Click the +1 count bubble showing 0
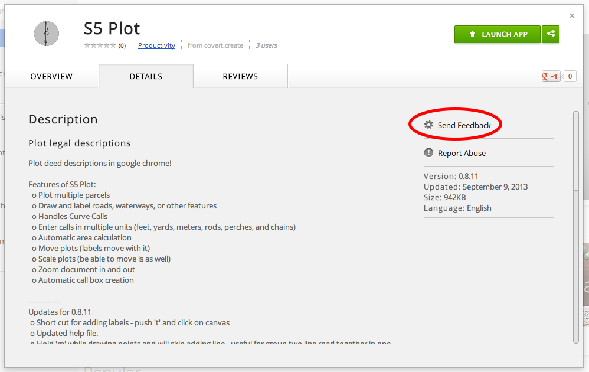 click(x=570, y=76)
